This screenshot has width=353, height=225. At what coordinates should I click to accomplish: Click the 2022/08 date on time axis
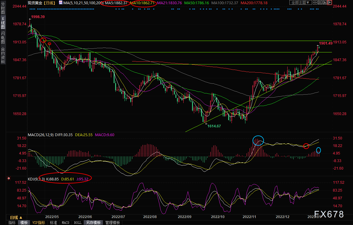pos(150,217)
